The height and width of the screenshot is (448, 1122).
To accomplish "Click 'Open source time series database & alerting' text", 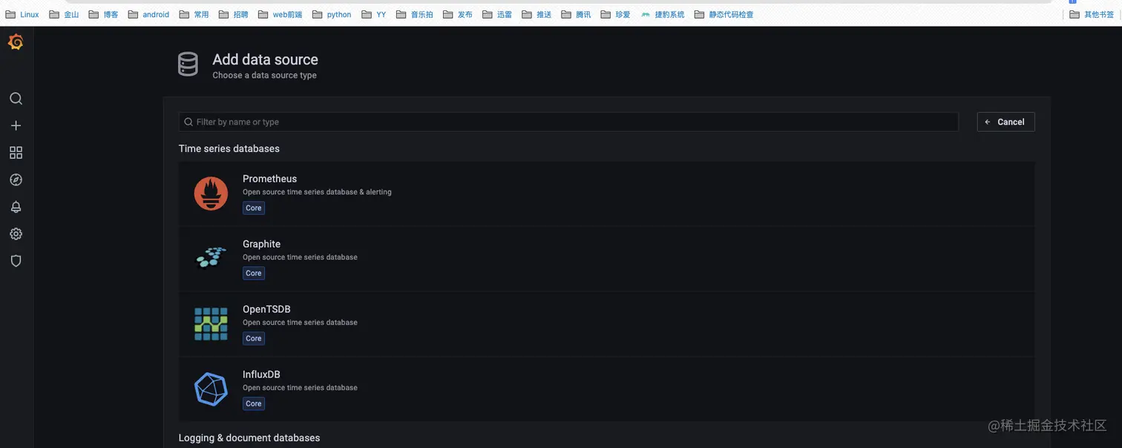I will (317, 192).
